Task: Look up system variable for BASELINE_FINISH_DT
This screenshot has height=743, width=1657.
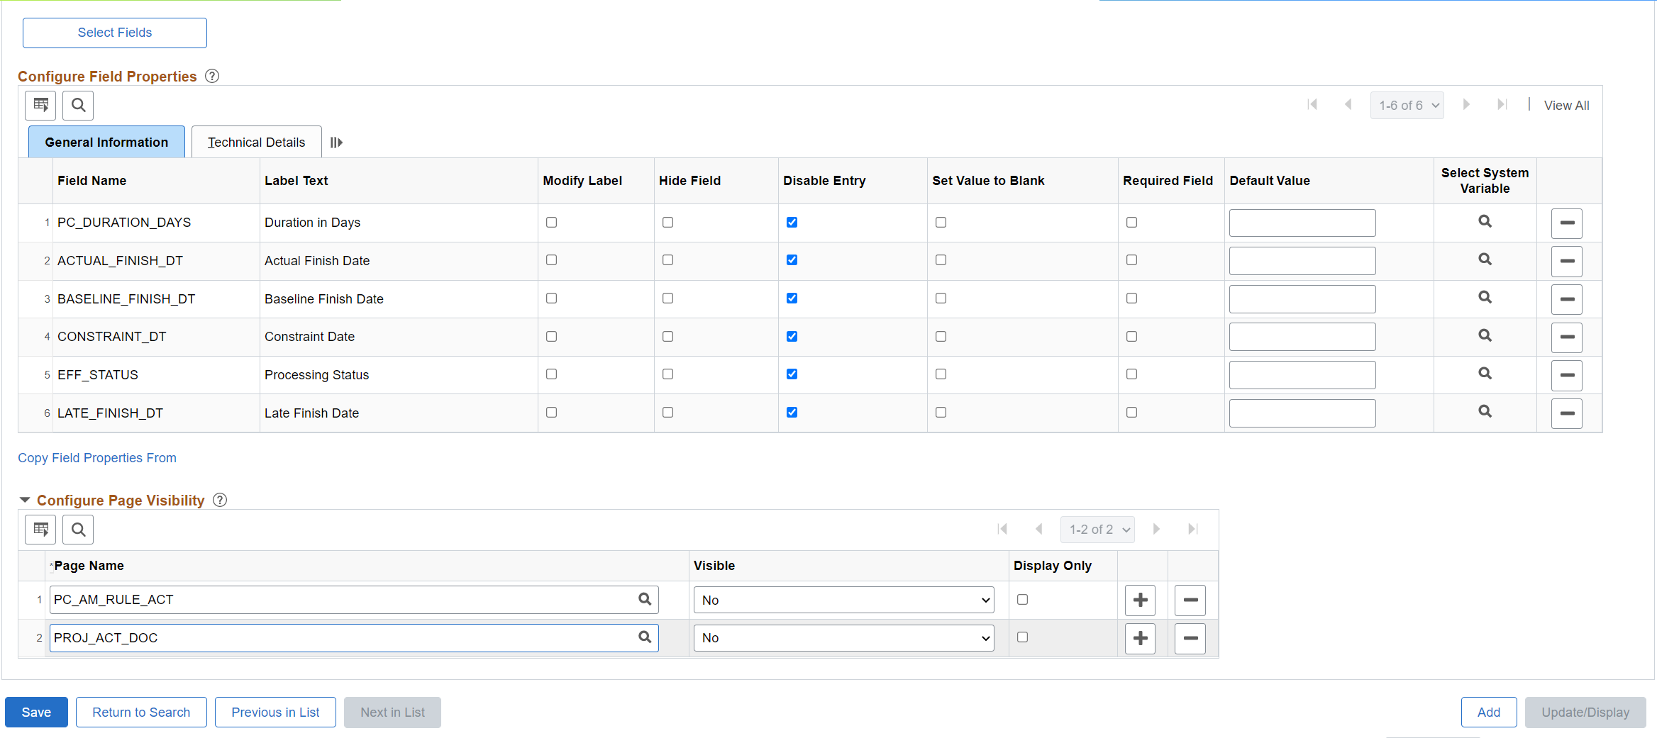Action: point(1485,298)
